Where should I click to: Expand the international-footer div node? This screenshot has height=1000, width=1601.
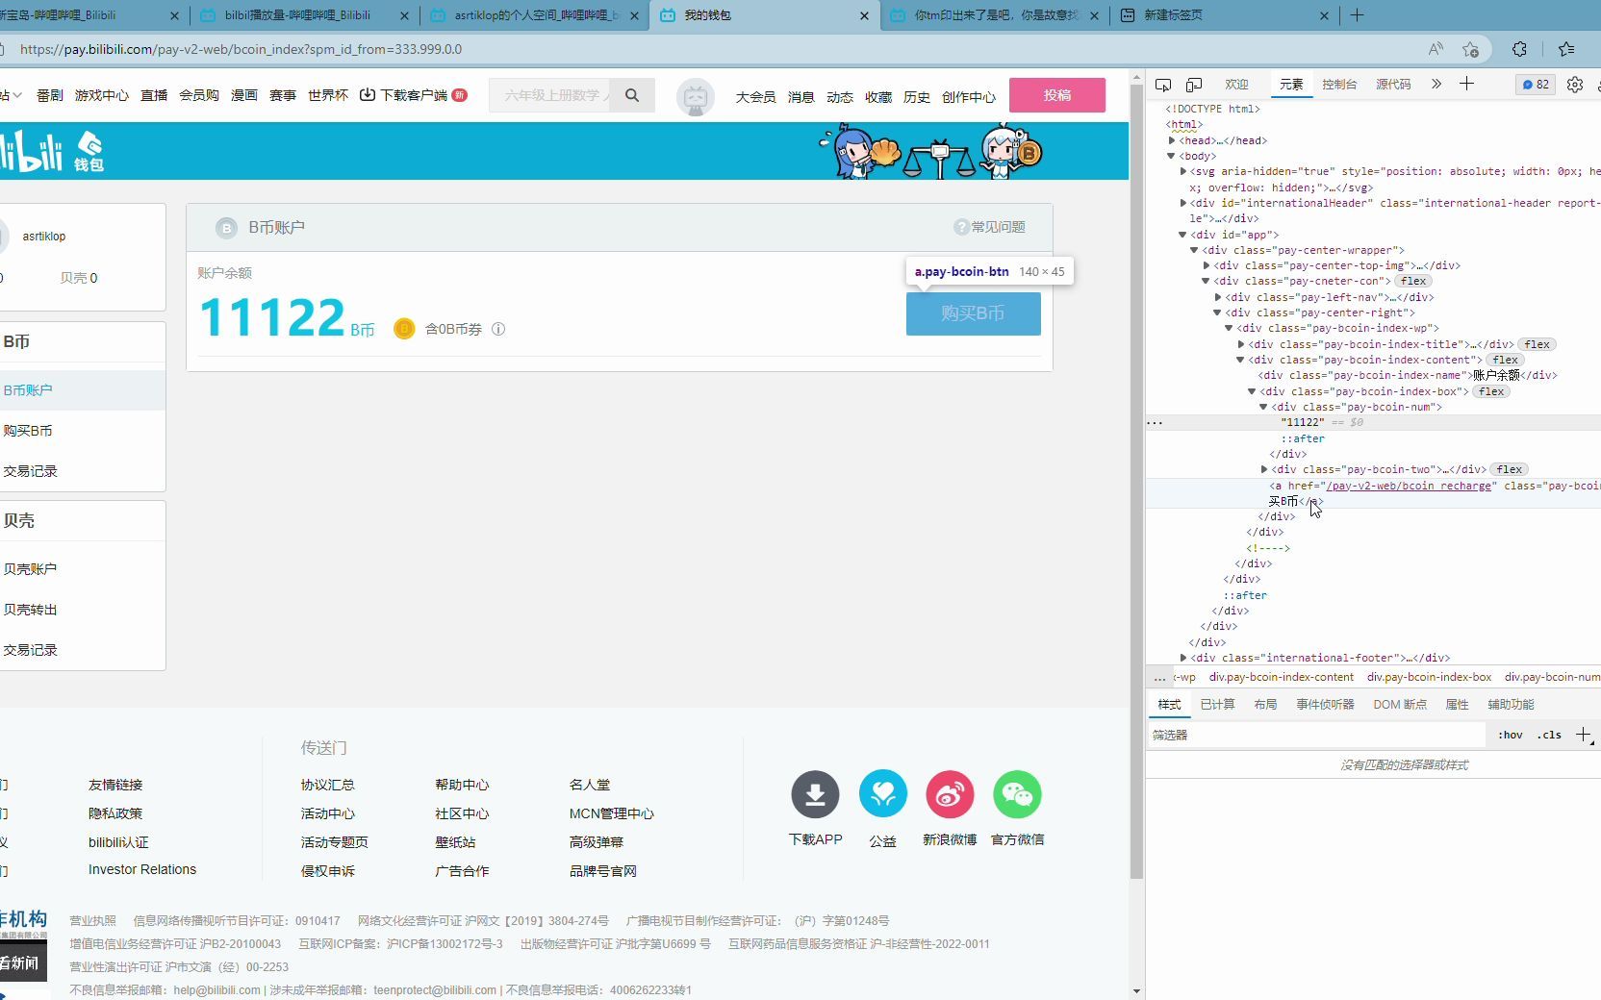click(x=1183, y=658)
